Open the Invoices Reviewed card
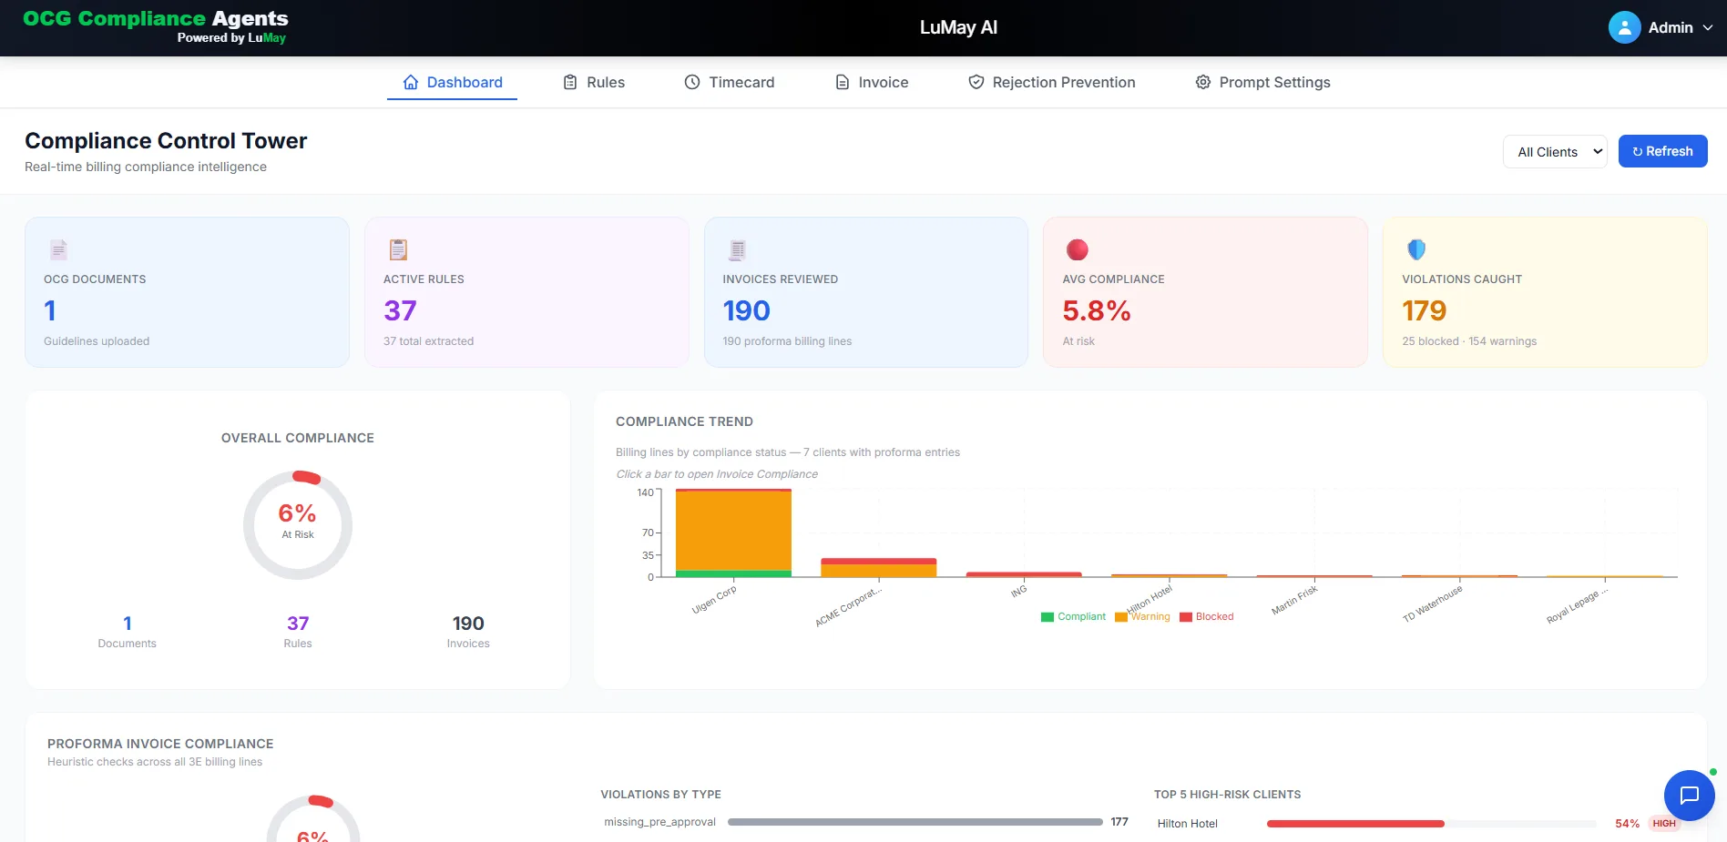Screen dimensions: 1727x842 866,292
